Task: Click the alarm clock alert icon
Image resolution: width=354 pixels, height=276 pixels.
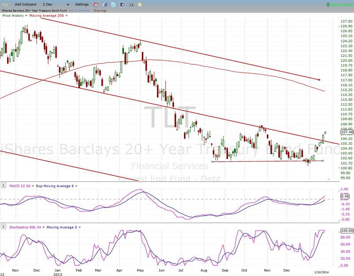Action: [96, 4]
